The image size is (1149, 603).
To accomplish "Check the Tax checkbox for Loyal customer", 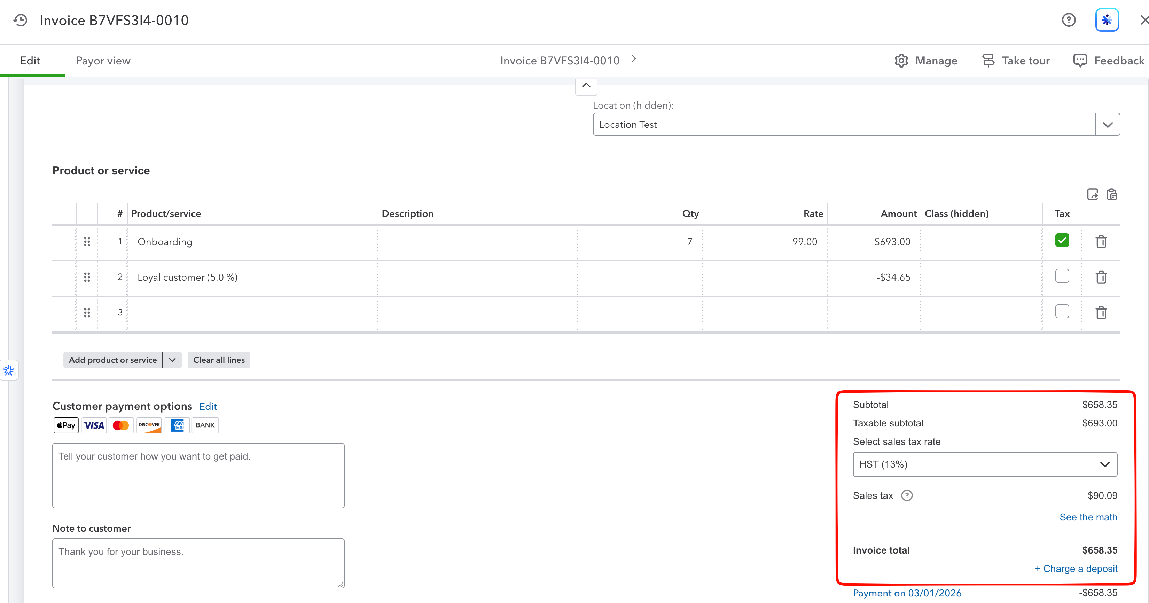I will pos(1062,276).
